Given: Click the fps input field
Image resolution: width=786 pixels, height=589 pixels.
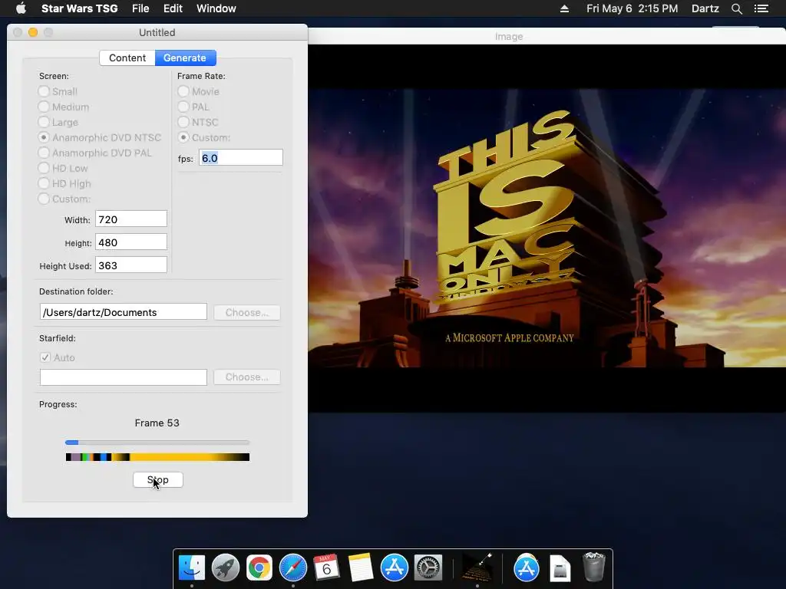Looking at the screenshot, I should [240, 158].
